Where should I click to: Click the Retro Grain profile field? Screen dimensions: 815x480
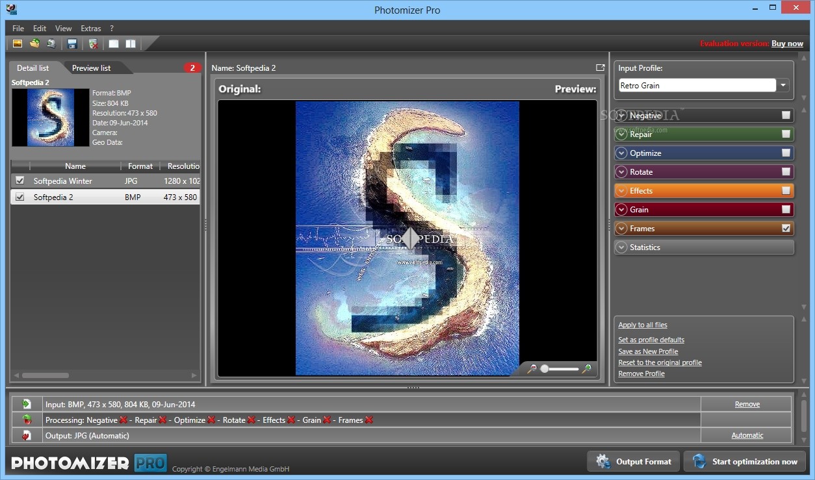[696, 85]
